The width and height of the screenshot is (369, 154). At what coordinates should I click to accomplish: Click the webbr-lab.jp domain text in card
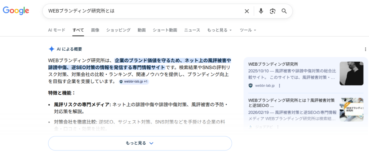tap(265, 85)
